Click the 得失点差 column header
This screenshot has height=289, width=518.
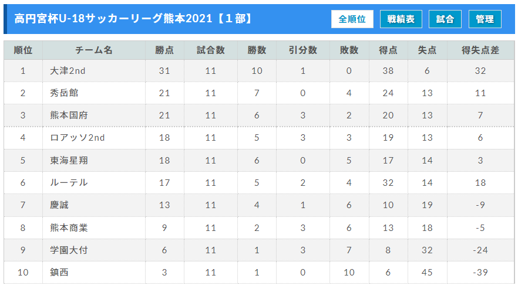pos(480,50)
